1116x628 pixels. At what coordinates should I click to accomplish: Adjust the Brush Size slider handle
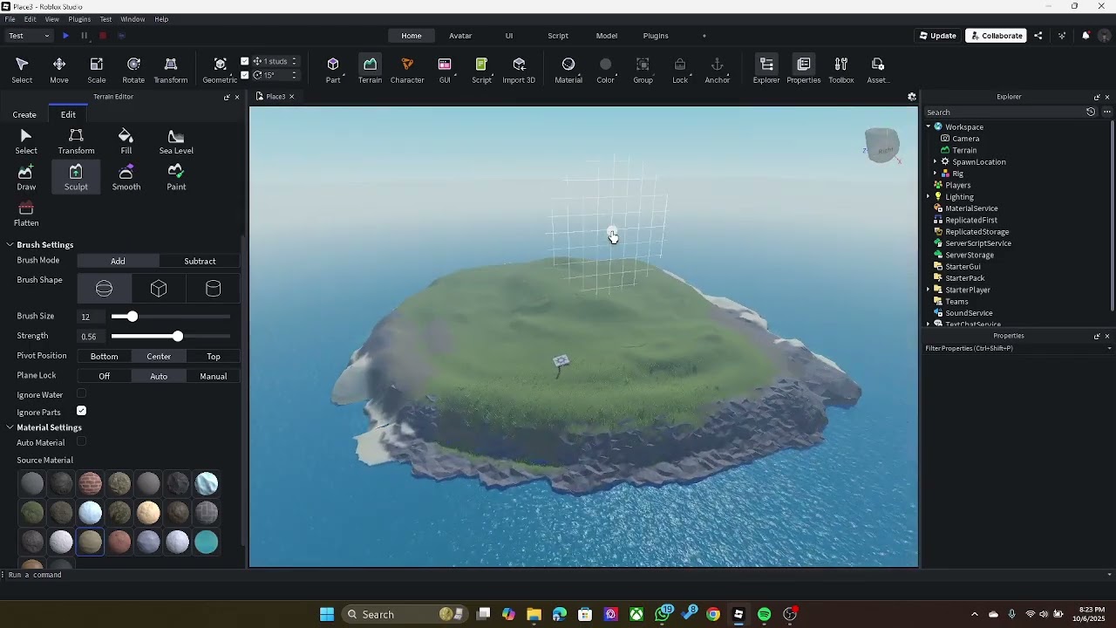pyautogui.click(x=132, y=317)
